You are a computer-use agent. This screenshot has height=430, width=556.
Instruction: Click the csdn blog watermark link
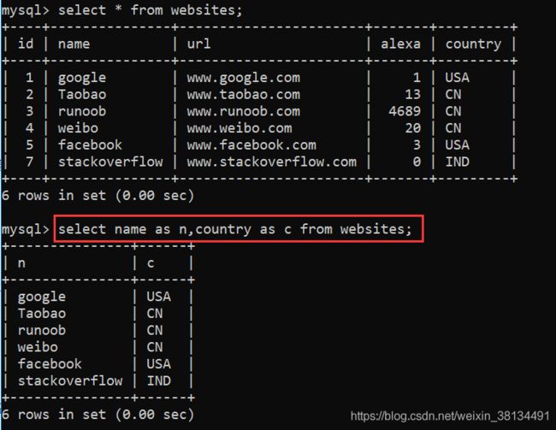pos(450,415)
